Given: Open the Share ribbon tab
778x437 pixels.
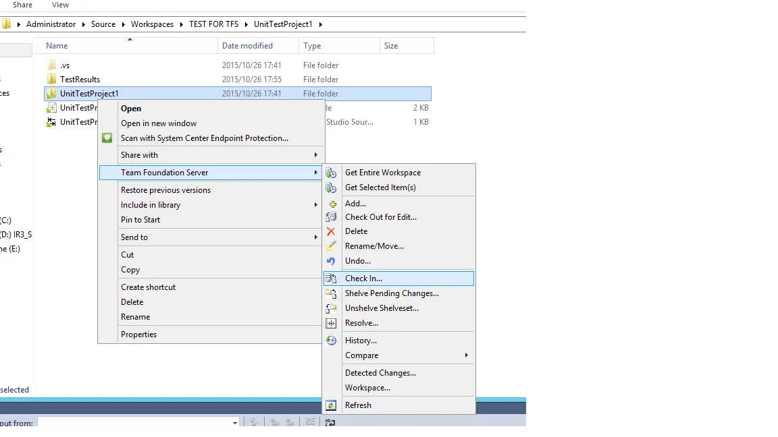Looking at the screenshot, I should pos(22,5).
